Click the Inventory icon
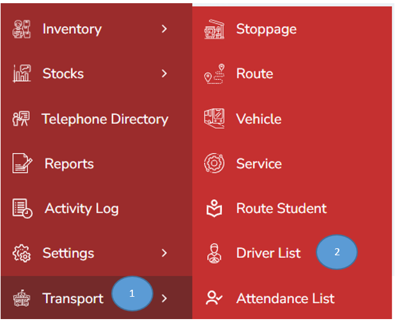This screenshot has height=321, width=395. (x=22, y=29)
